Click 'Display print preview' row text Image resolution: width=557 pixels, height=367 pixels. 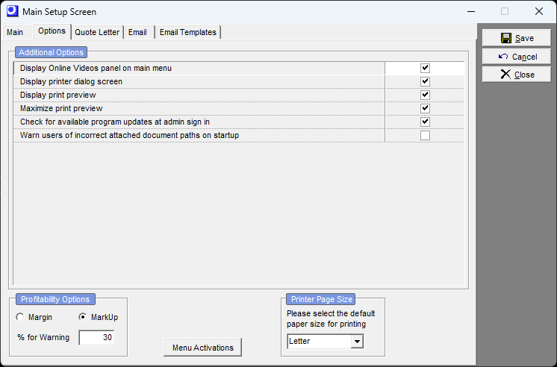[x=58, y=95]
